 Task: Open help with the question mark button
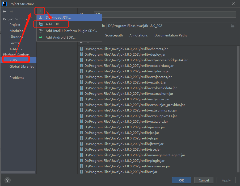click(x=7, y=180)
